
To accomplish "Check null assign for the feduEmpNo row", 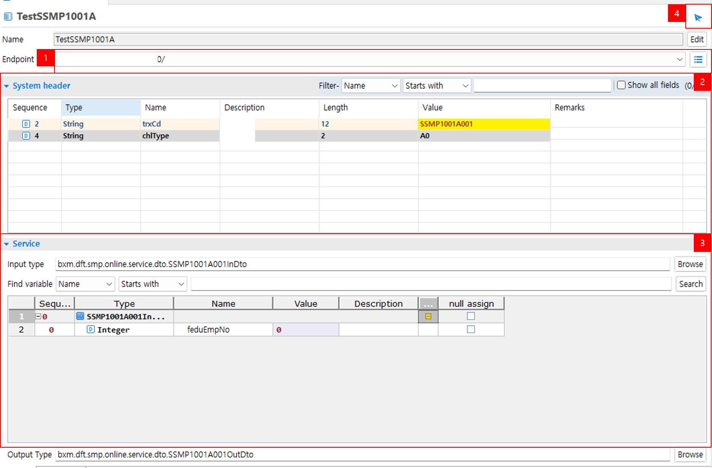I will 471,329.
